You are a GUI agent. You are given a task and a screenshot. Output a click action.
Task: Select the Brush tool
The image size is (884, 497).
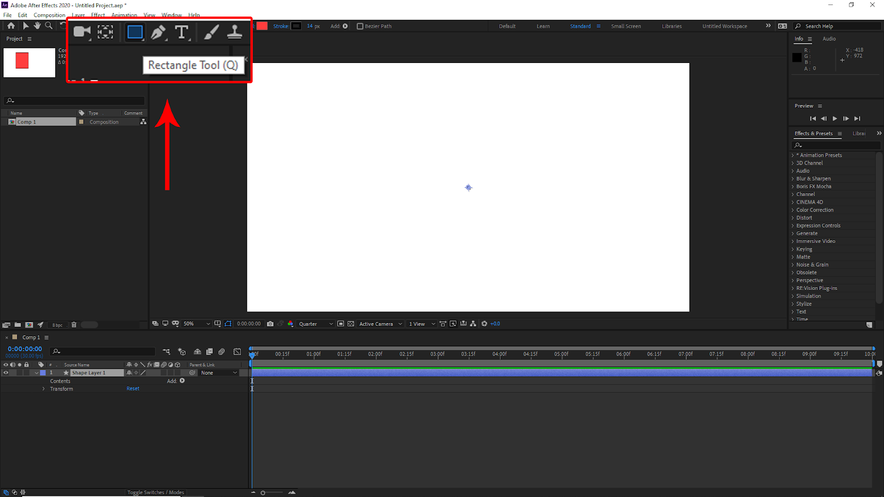click(211, 32)
